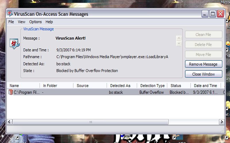Click the Blocked by Buffer Overflow Protection text
Viewport: 230px width, 143px height.
pos(87,71)
